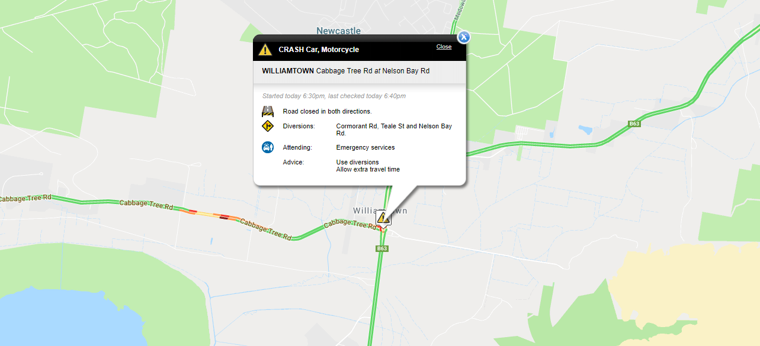This screenshot has height=346, width=760.
Task: Click the Newcastle place label
Action: click(338, 31)
